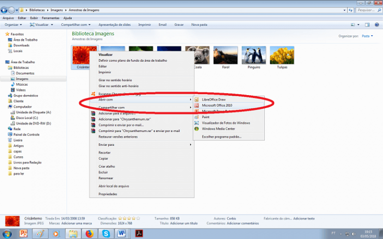Choose Microsoft Office 2010 in submenu
383x239 pixels.
point(217,106)
